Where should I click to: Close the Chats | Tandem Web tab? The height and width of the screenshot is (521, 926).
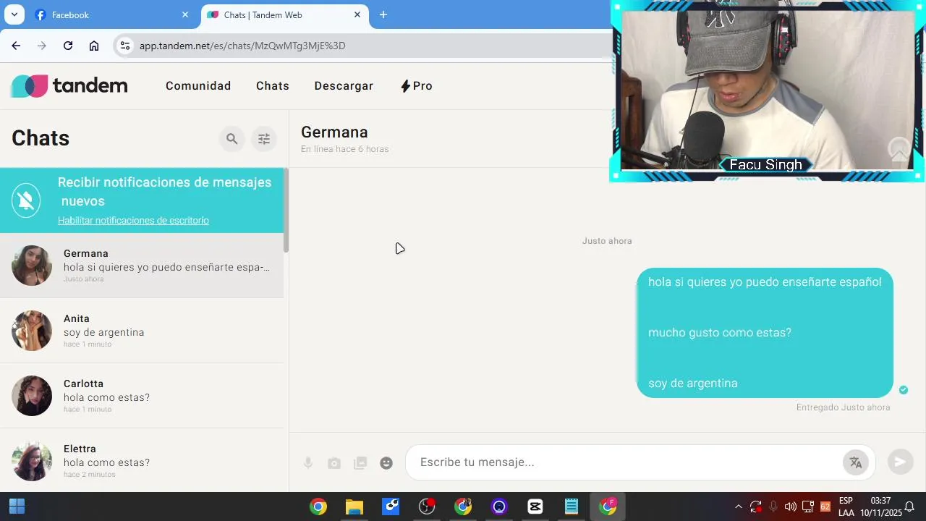point(357,14)
